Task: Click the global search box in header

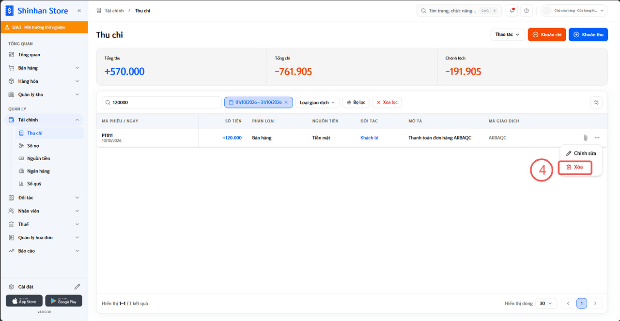Action: point(459,11)
